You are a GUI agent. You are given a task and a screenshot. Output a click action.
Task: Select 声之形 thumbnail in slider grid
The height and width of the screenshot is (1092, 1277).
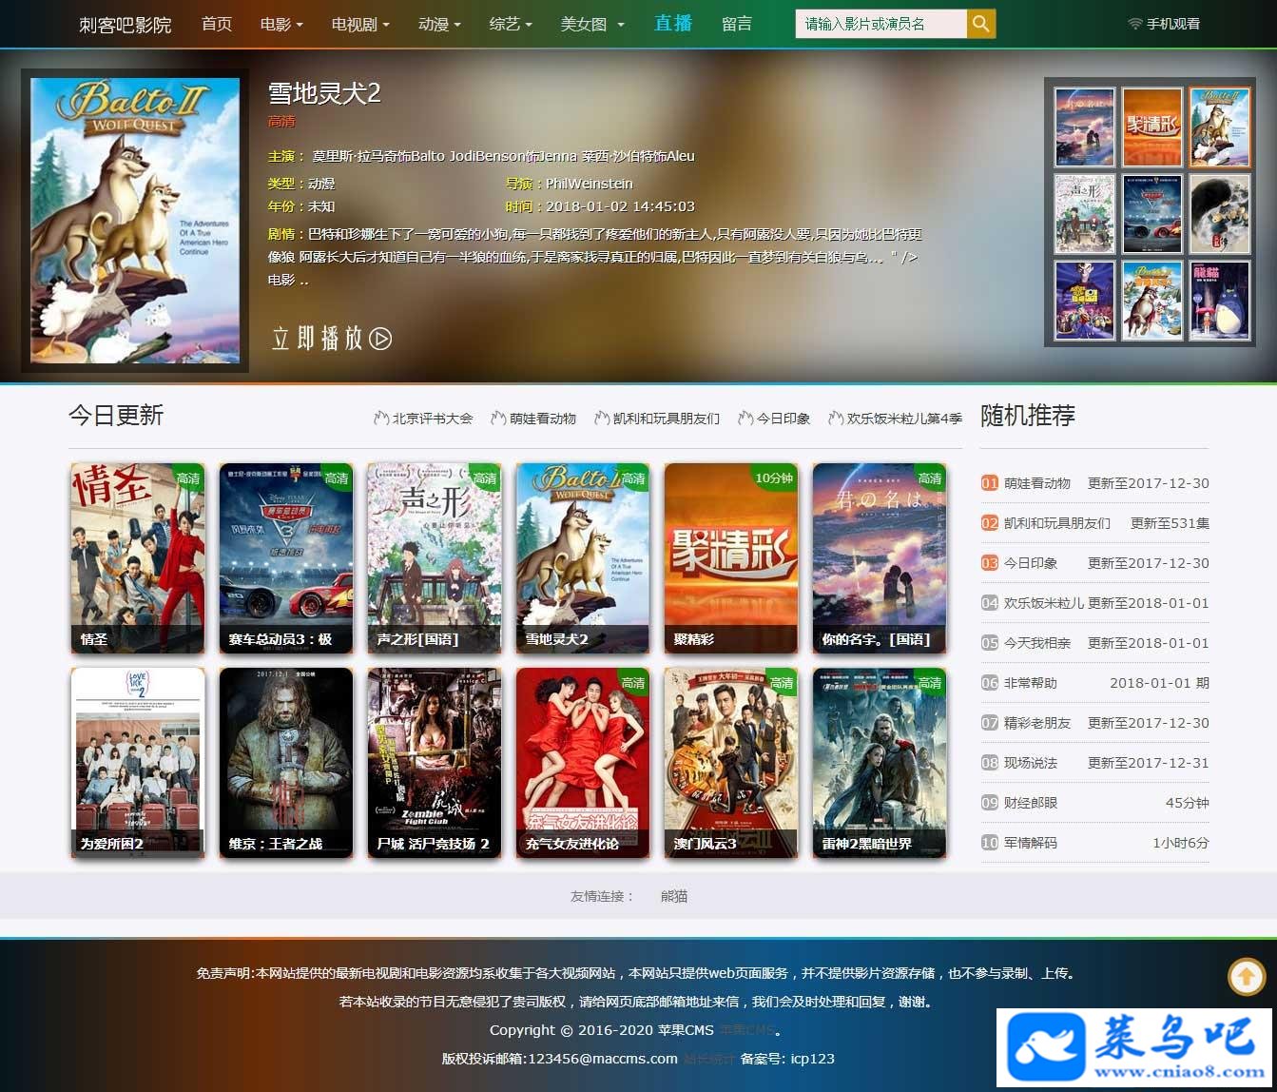tap(1085, 214)
